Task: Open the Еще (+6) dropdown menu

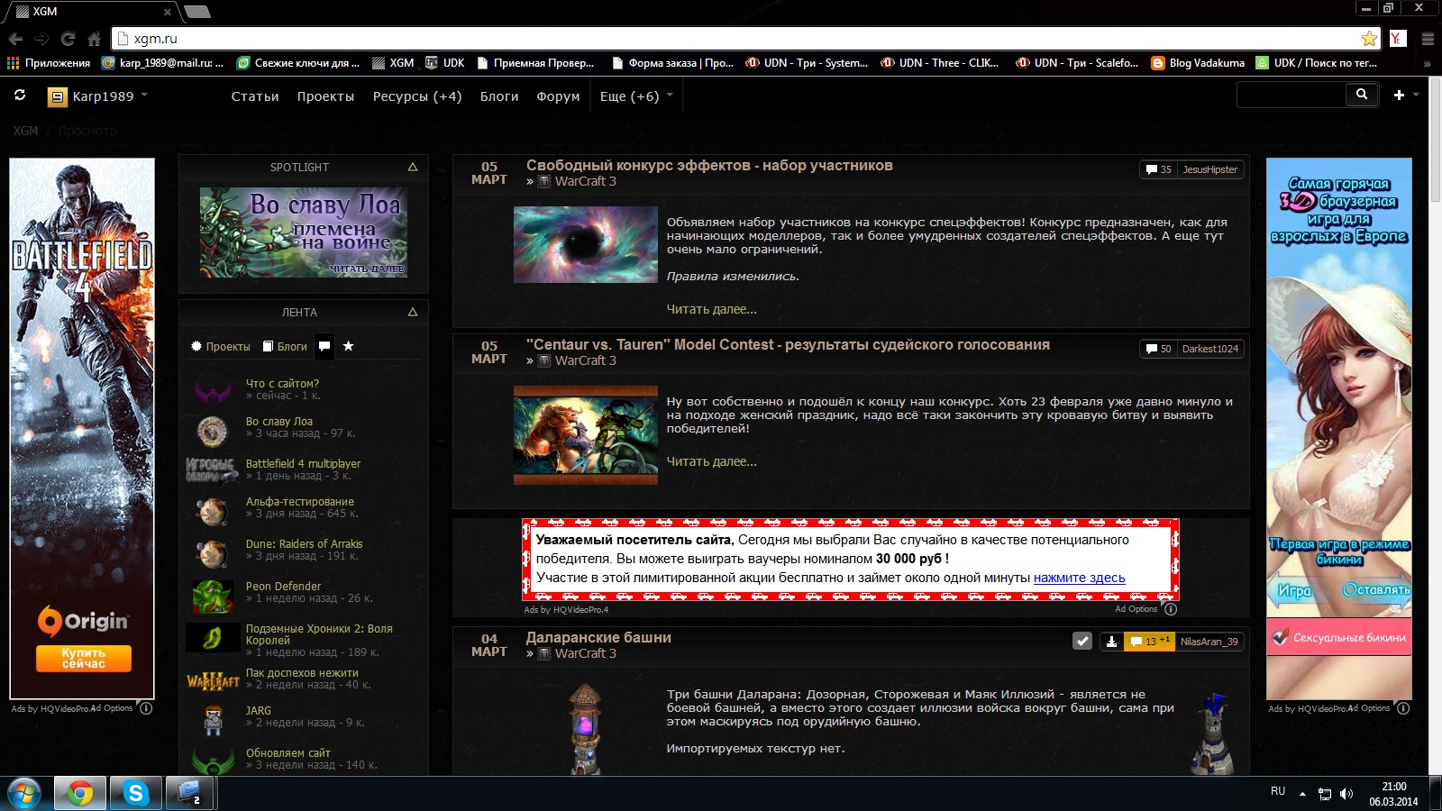Action: coord(636,96)
